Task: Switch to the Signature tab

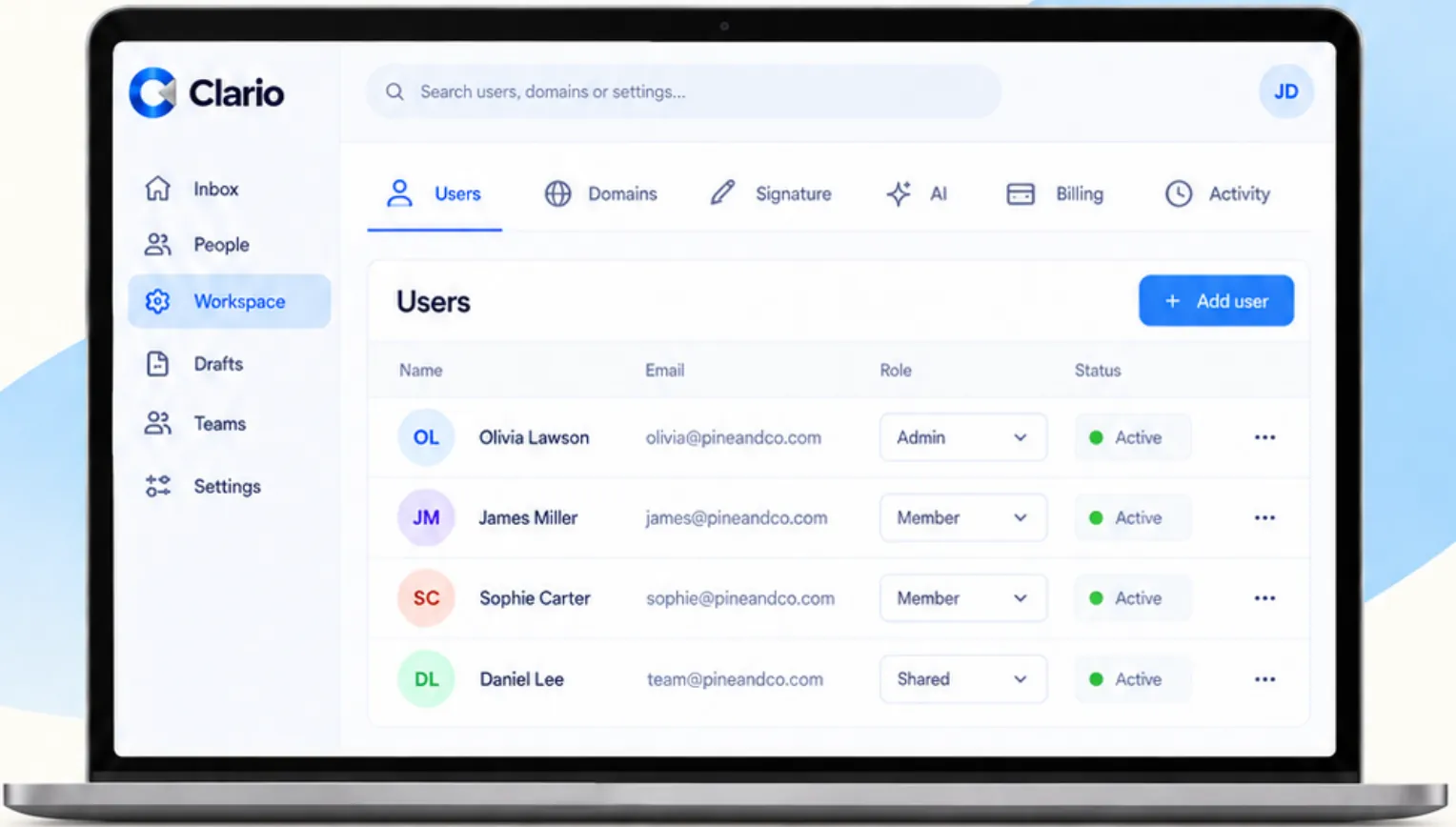Action: pyautogui.click(x=771, y=193)
